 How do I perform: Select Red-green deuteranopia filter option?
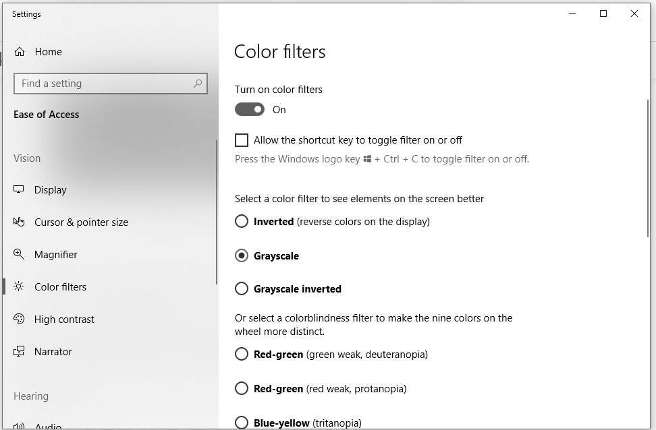(241, 354)
